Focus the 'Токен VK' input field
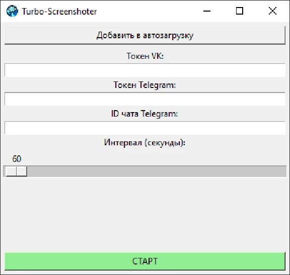 tap(145, 70)
